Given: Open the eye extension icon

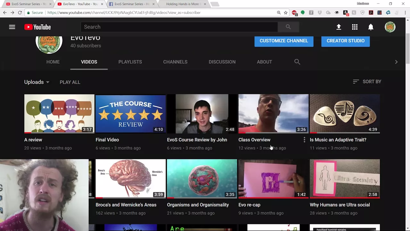Looking at the screenshot, I should (337, 13).
